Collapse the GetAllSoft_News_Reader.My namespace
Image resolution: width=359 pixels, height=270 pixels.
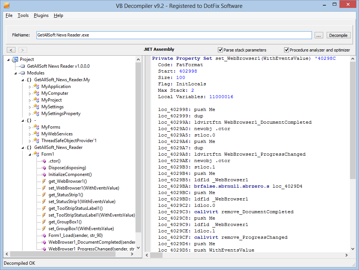click(x=23, y=80)
